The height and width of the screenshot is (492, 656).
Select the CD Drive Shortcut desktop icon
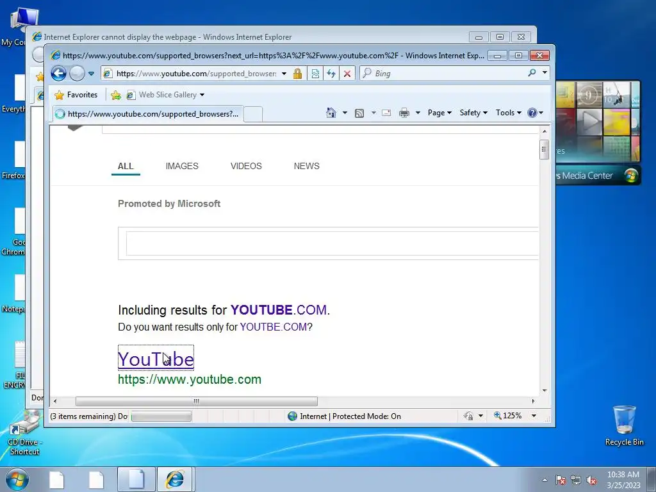[x=24, y=433]
